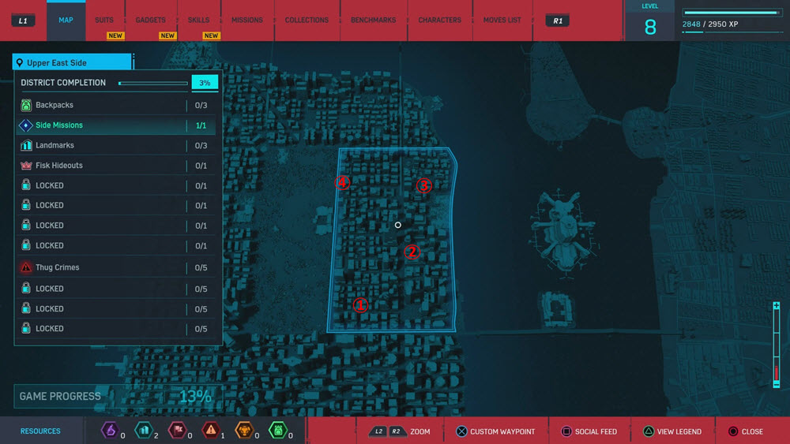Select the Fisk Hideouts row text
This screenshot has width=790, height=444.
(59, 166)
